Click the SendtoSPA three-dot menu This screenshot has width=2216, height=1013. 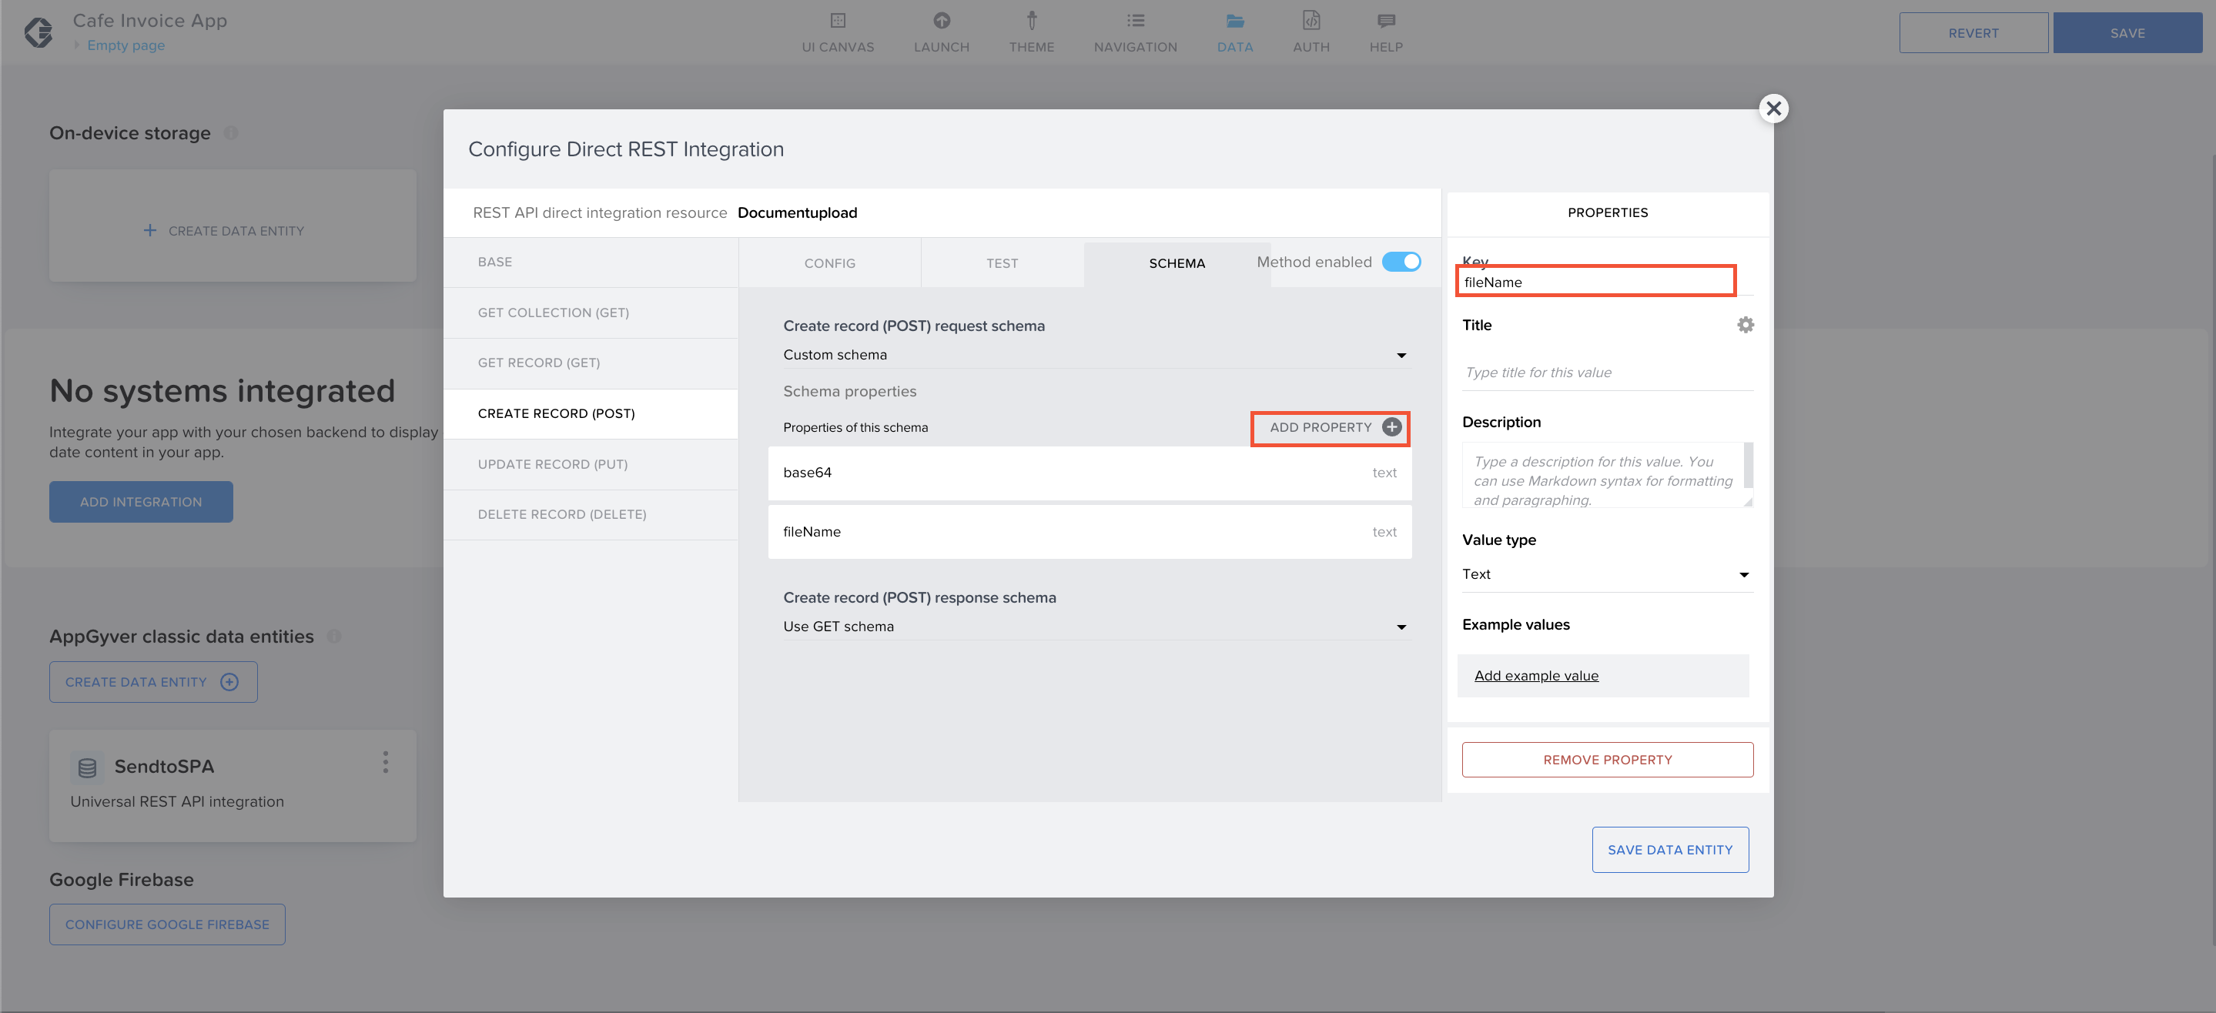click(386, 762)
